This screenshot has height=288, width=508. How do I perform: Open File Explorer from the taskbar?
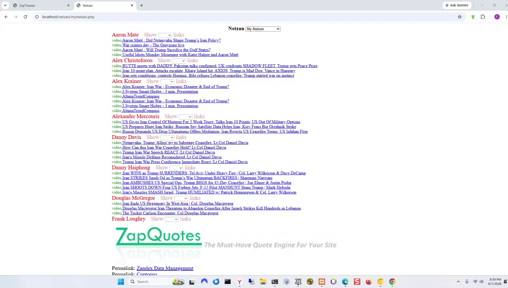pos(263,282)
